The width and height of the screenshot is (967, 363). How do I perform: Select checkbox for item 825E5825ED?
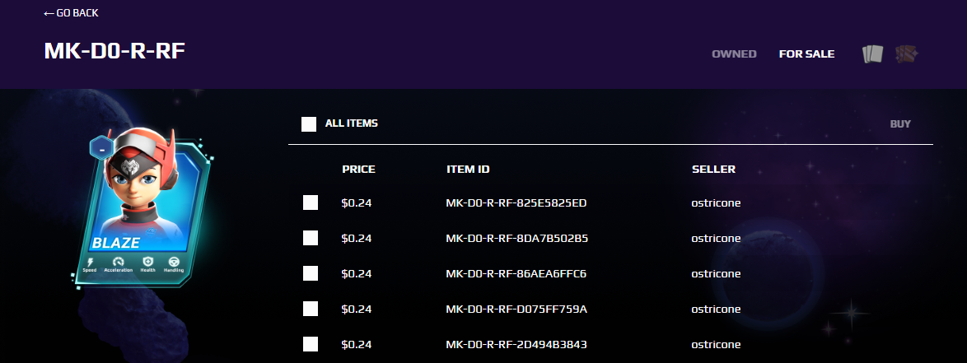click(311, 202)
